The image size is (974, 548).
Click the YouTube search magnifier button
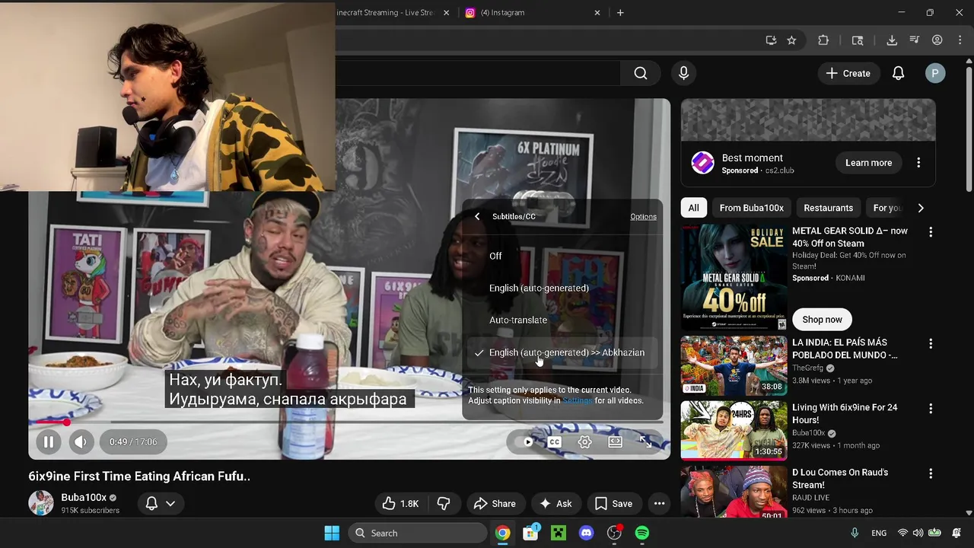(641, 73)
